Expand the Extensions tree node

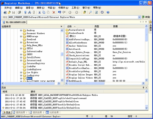click(21, 42)
